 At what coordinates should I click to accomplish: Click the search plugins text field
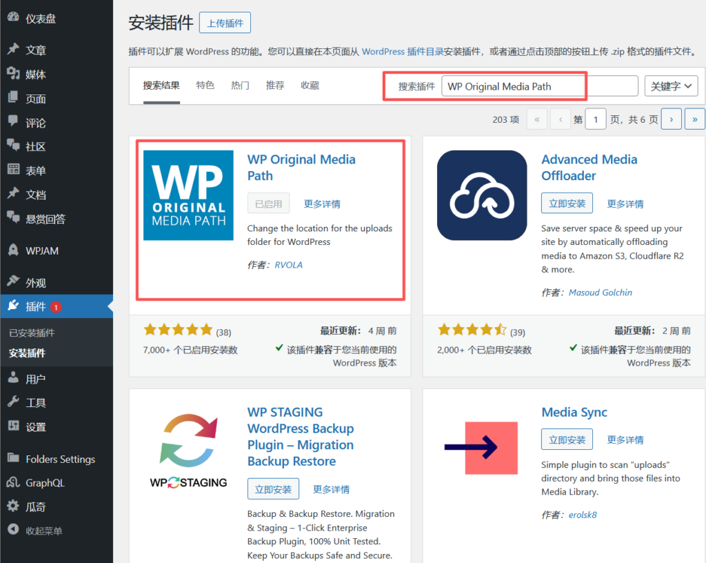539,86
